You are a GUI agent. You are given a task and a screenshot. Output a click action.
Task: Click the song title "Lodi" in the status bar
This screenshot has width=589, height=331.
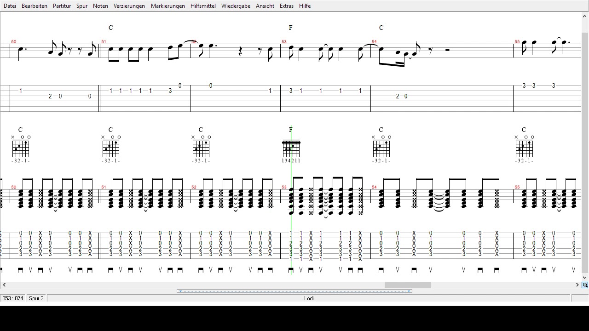pyautogui.click(x=309, y=298)
